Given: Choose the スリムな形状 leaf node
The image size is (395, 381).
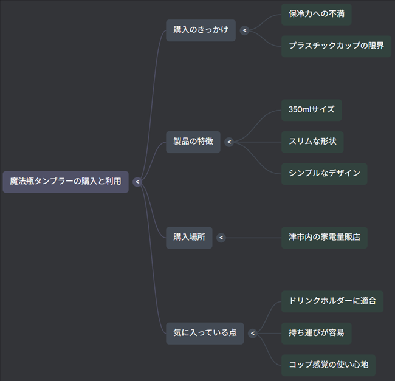Looking at the screenshot, I should (x=312, y=142).
